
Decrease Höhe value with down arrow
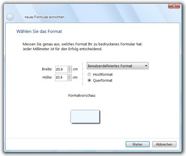pos(69,79)
